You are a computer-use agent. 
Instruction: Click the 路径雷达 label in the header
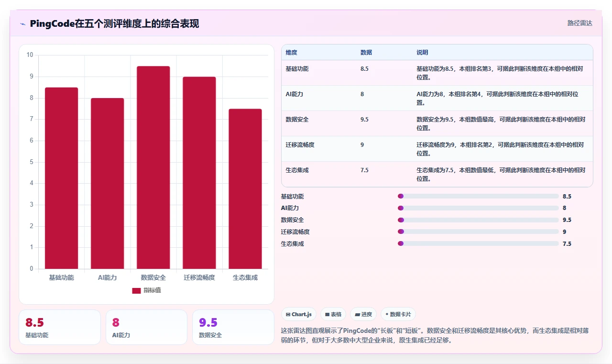coord(580,23)
